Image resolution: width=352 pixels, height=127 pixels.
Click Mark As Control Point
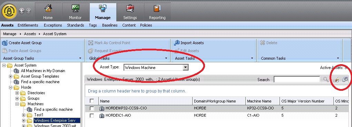pyautogui.click(x=109, y=43)
